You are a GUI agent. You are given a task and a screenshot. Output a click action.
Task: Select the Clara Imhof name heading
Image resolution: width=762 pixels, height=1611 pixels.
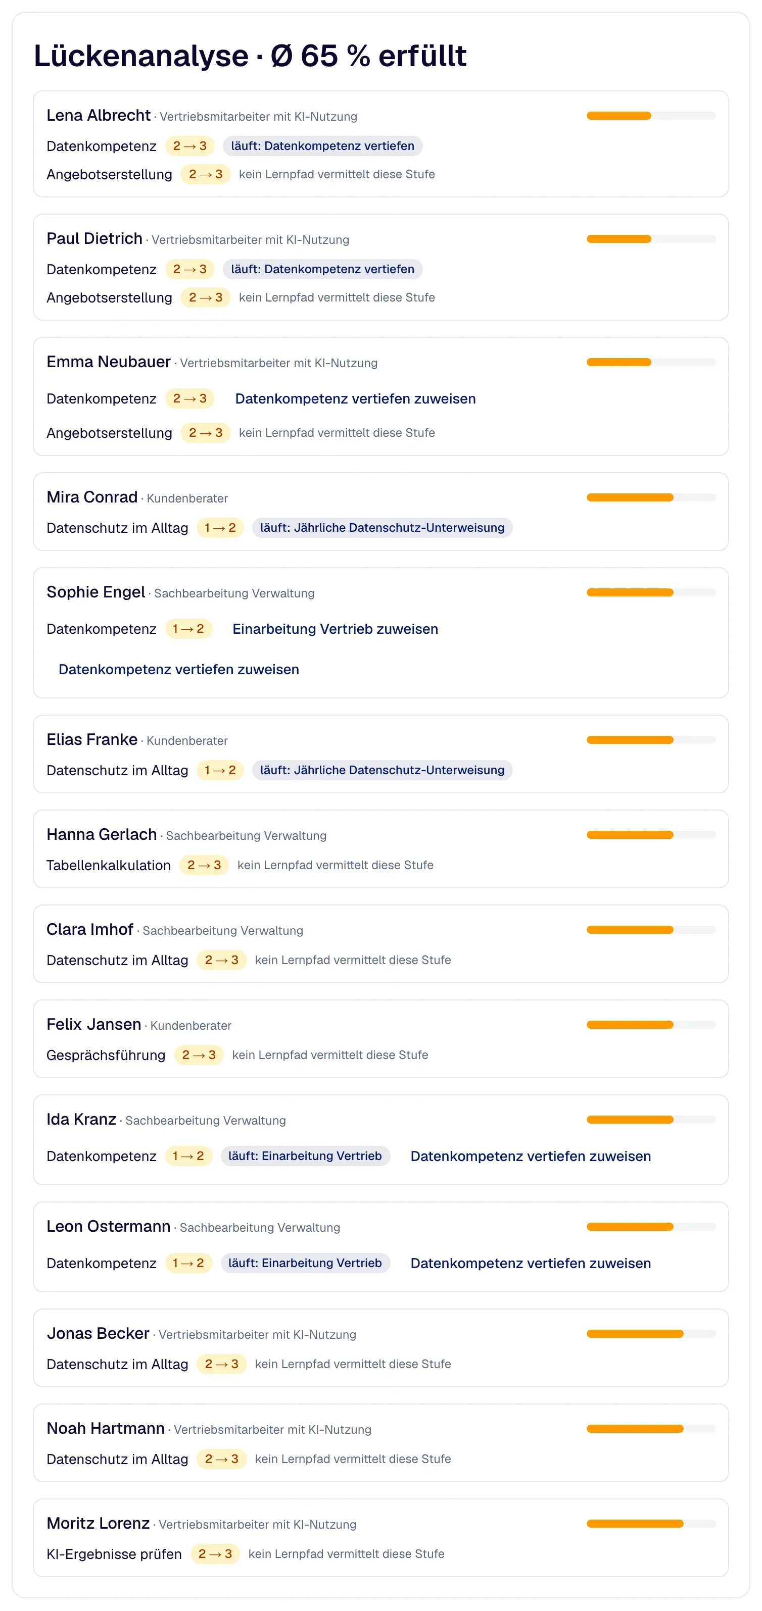[x=89, y=929]
